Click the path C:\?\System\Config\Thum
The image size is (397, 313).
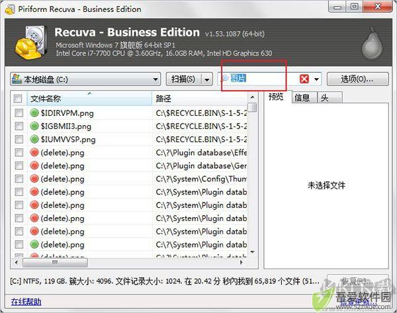tap(201, 179)
